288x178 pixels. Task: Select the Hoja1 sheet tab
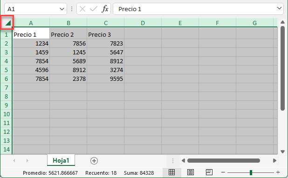pyautogui.click(x=61, y=160)
